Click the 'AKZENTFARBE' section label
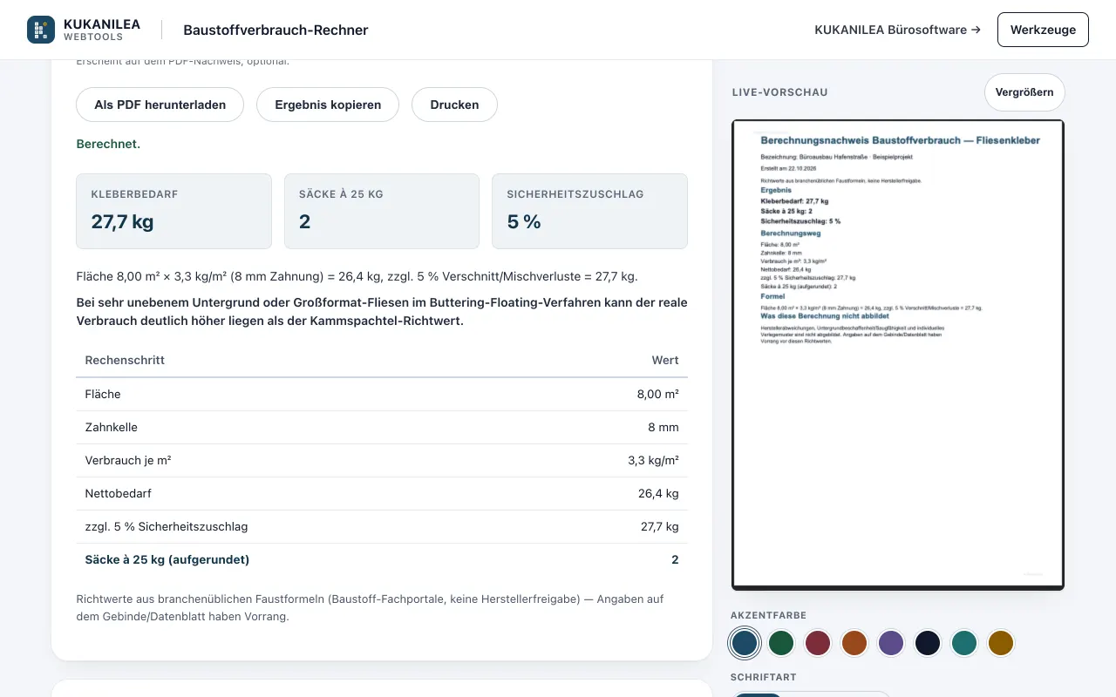Viewport: 1116px width, 697px height. [x=769, y=615]
